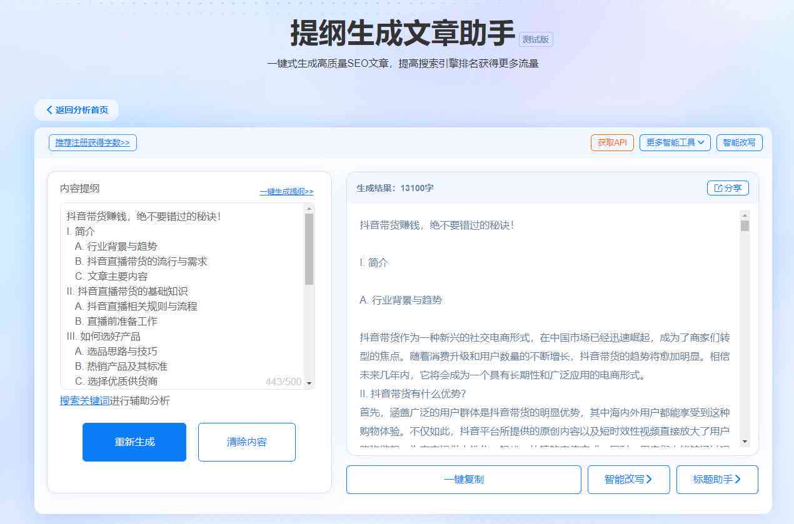Click outline line 'A. 选品思路与技巧'

[116, 351]
